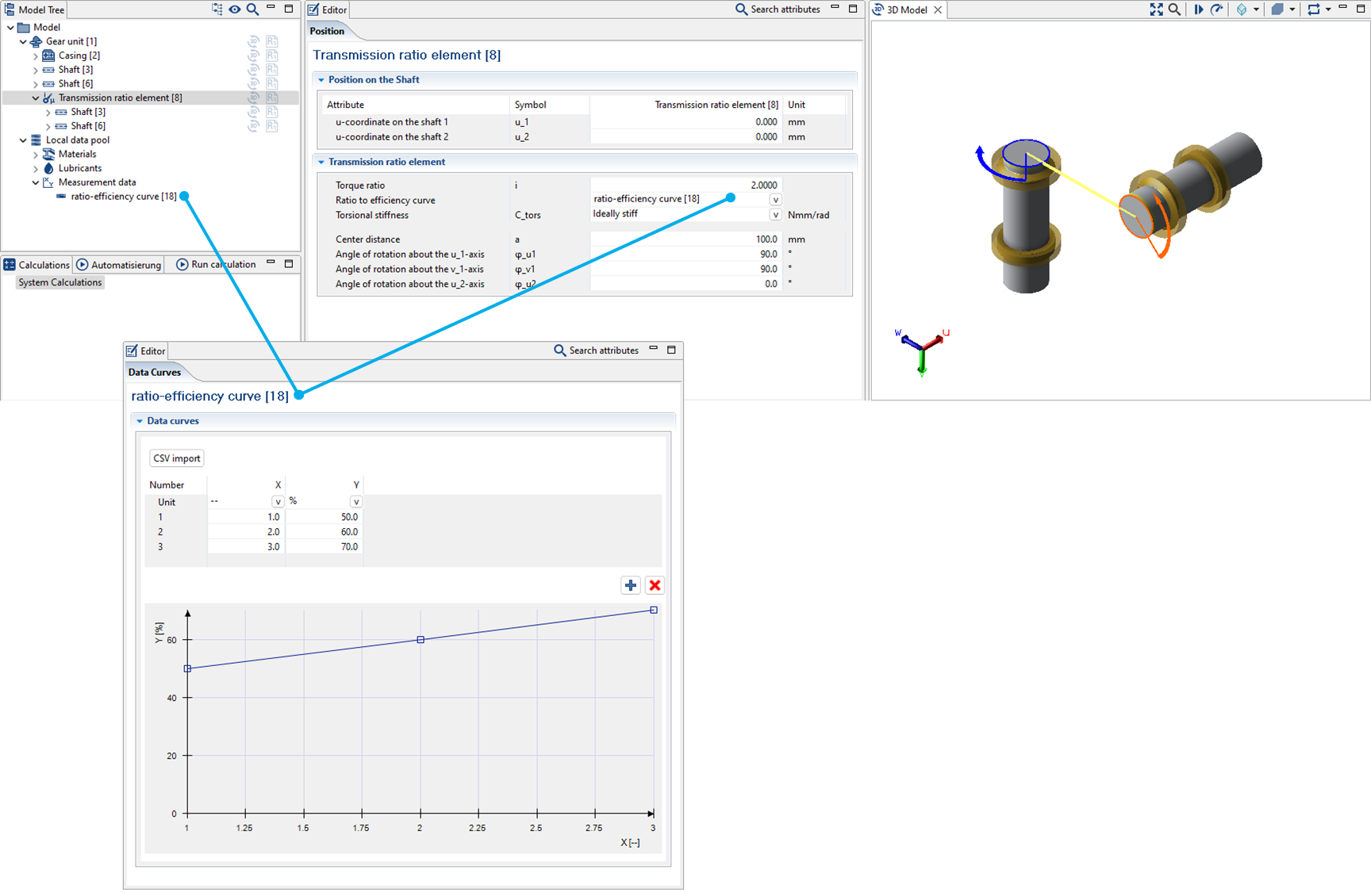1371x892 pixels.
Task: Click the loop/repeat icon in 3D Model toolbar
Action: (1316, 10)
